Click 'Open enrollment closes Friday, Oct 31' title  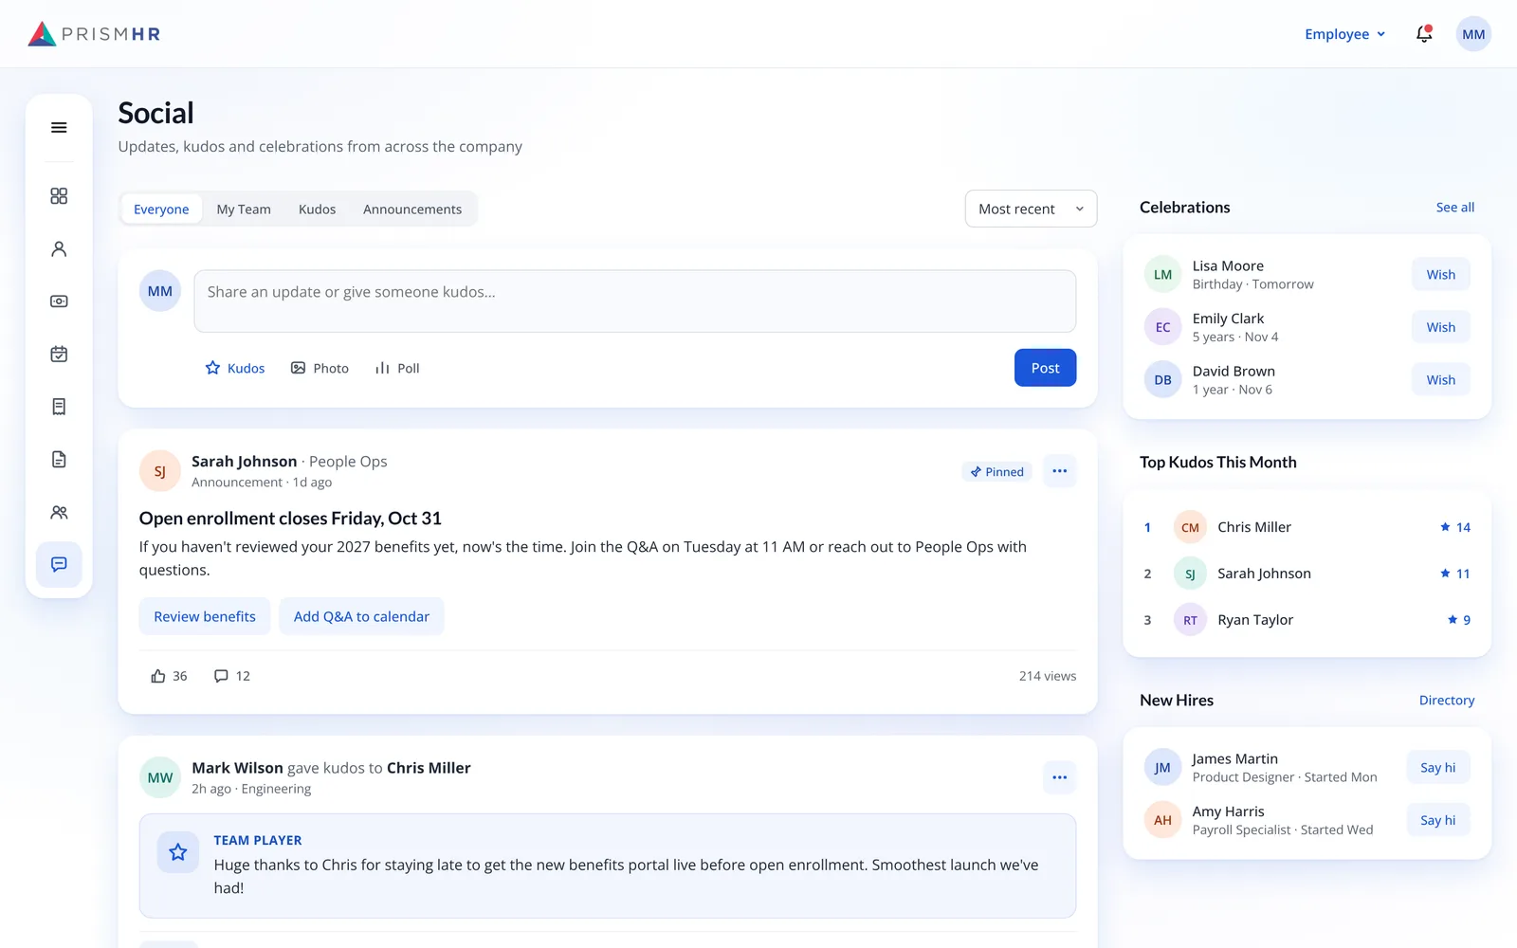290,519
